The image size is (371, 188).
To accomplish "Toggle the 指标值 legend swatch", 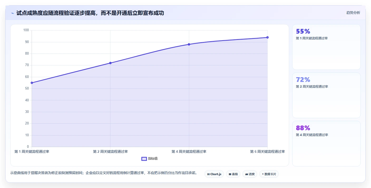I will tap(144, 159).
